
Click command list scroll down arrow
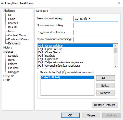click(115, 66)
